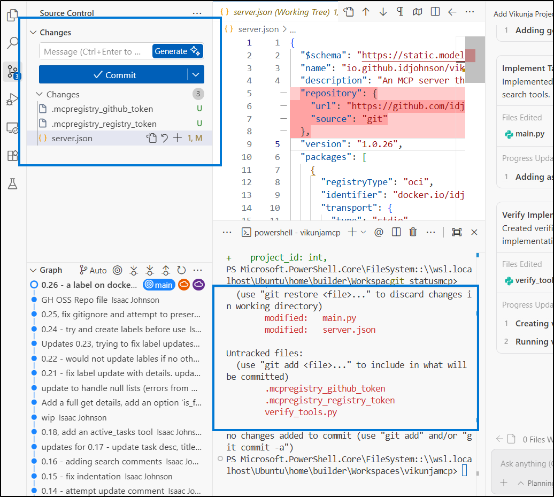554x497 pixels.
Task: Open the Run and Debug view
Action: 12,100
